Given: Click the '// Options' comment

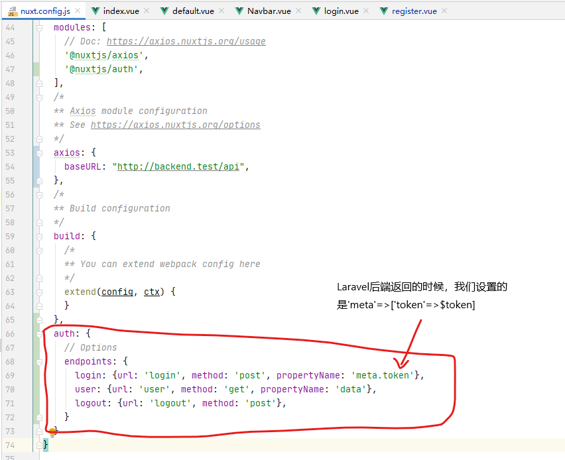Looking at the screenshot, I should (91, 347).
